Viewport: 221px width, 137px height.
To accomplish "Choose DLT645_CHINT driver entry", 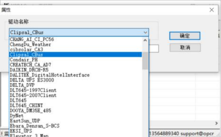I will click(x=76, y=105).
